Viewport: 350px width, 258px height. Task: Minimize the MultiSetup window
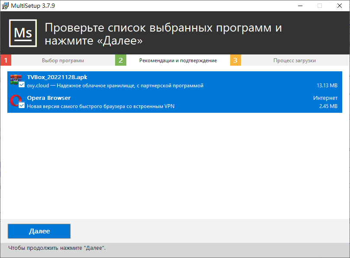[300, 6]
